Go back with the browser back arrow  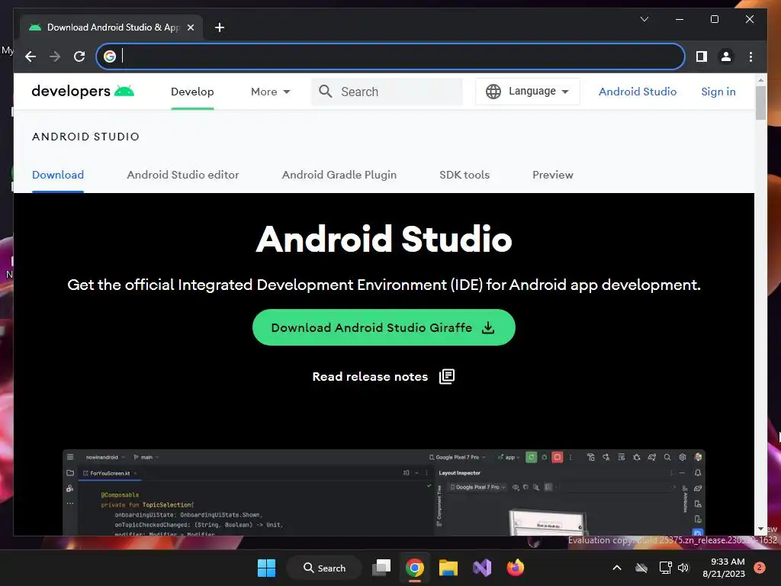[31, 56]
